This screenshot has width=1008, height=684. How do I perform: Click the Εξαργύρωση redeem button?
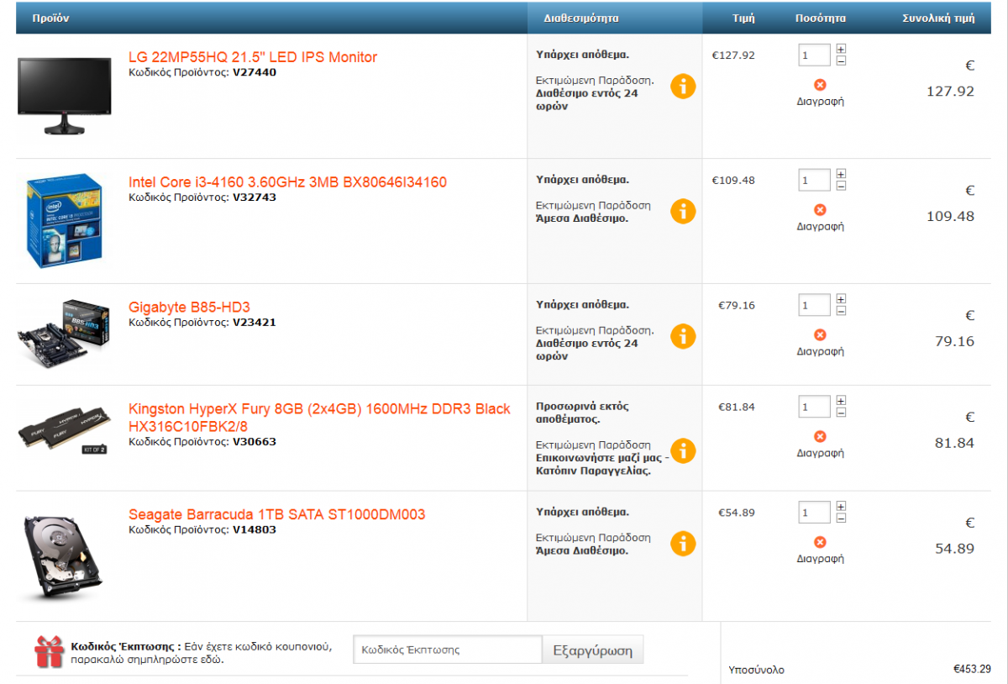[x=593, y=650]
